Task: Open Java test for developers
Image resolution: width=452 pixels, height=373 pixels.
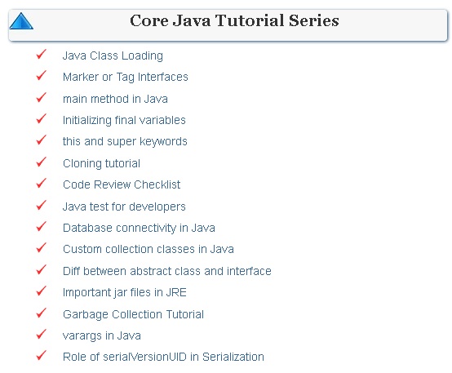Action: point(124,206)
